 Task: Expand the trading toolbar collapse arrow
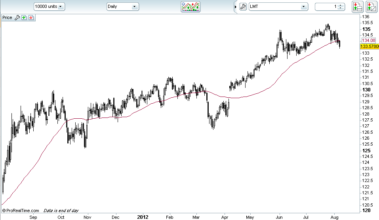(235, 7)
